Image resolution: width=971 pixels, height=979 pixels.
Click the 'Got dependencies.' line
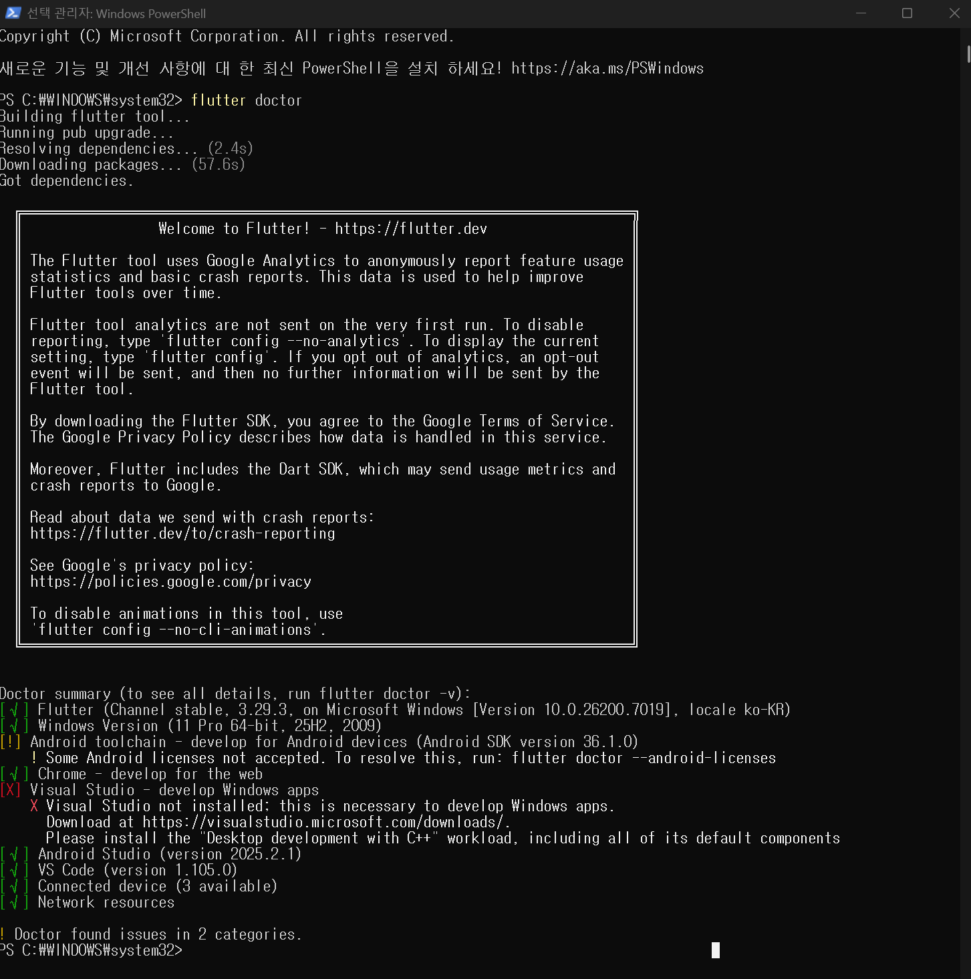point(67,180)
